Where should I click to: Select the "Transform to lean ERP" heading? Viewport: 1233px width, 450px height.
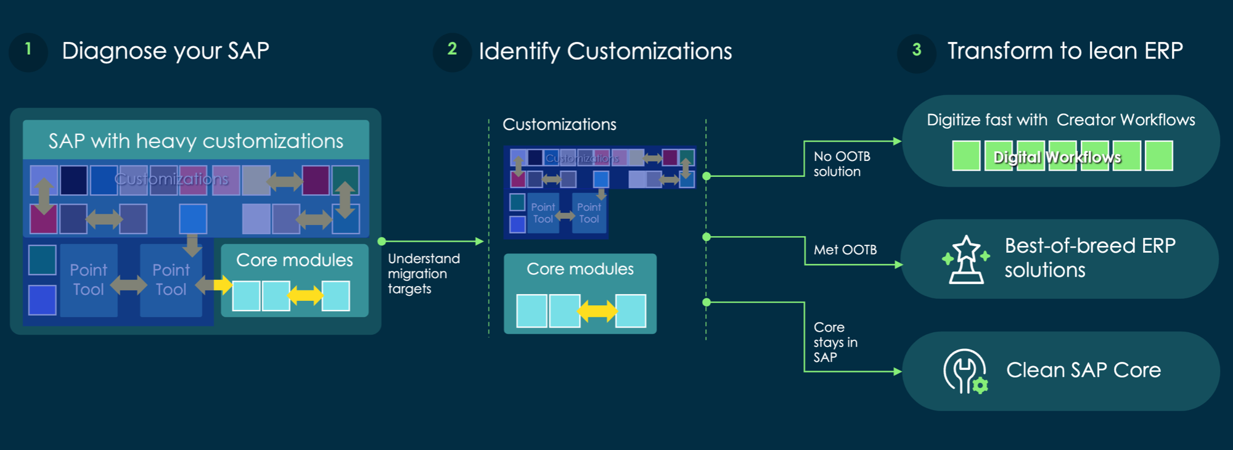(x=1065, y=51)
